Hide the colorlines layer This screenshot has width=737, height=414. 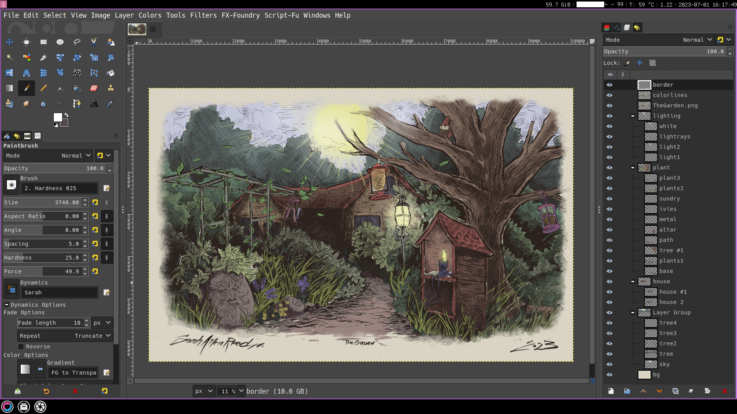pos(610,95)
